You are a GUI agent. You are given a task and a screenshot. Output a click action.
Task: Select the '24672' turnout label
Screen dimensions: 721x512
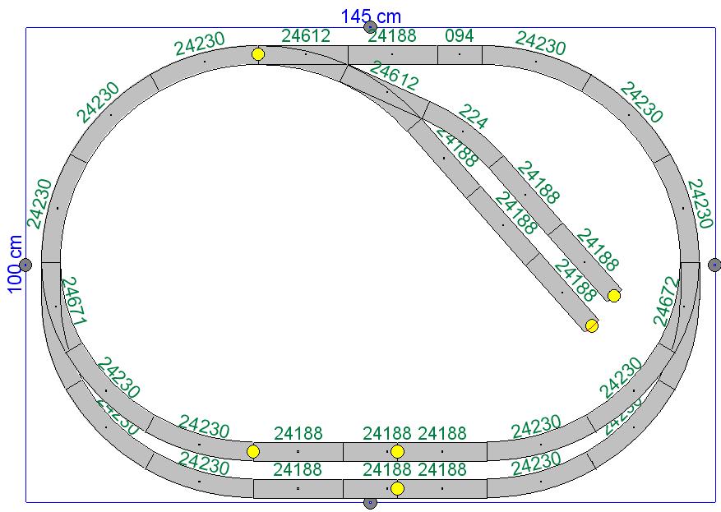click(x=666, y=301)
